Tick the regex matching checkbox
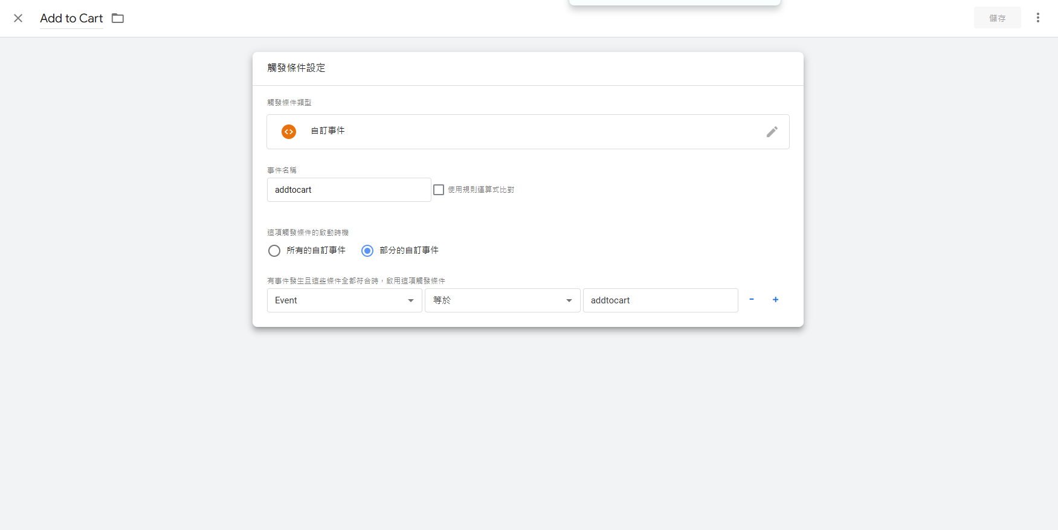The width and height of the screenshot is (1058, 530). (439, 190)
